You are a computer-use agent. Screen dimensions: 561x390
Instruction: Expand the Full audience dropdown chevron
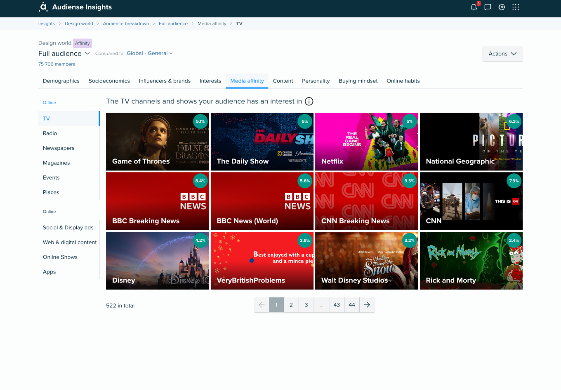pyautogui.click(x=87, y=54)
